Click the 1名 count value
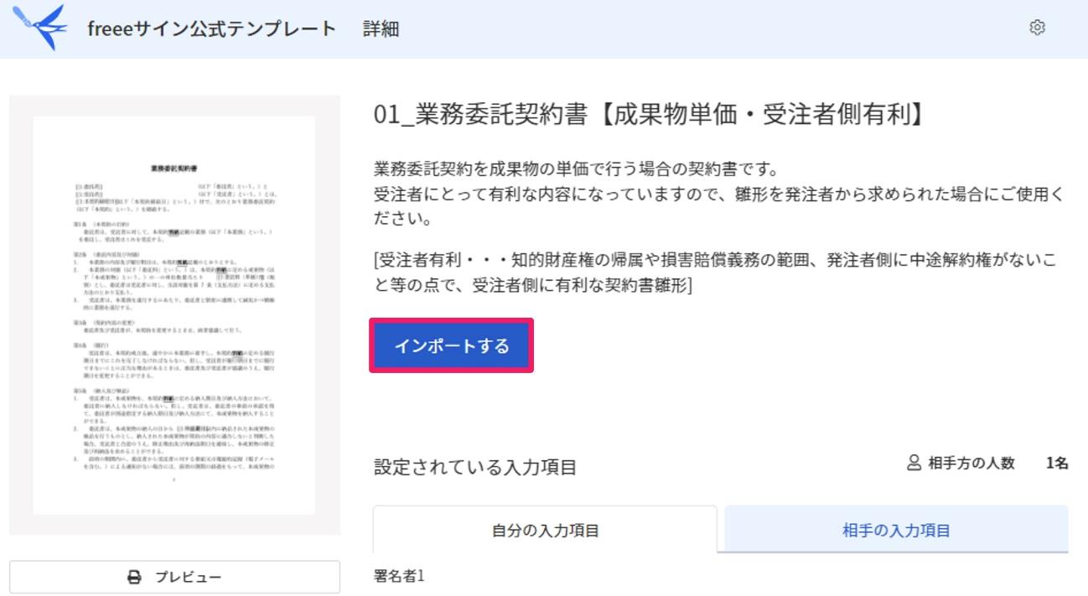The height and width of the screenshot is (596, 1088). [x=1057, y=463]
